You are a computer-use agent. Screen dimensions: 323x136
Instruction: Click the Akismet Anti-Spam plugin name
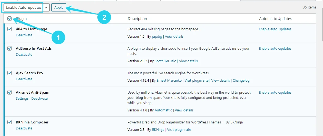32,92
